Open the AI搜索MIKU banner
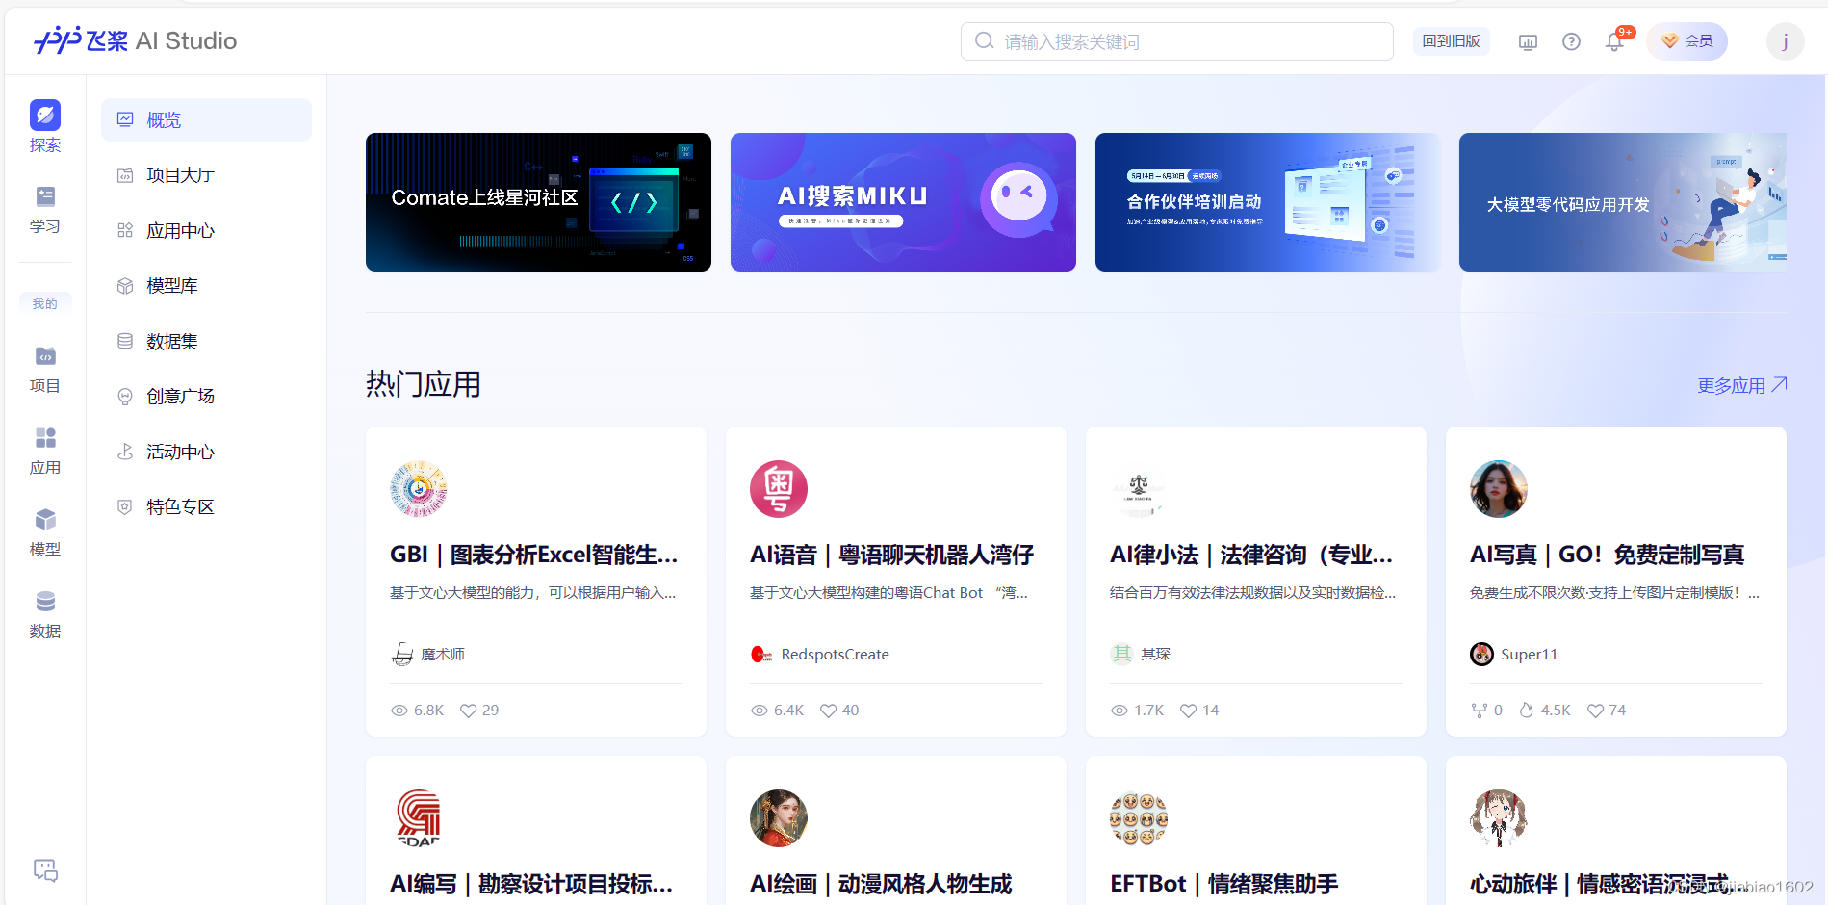Viewport: 1828px width, 905px height. [x=903, y=202]
